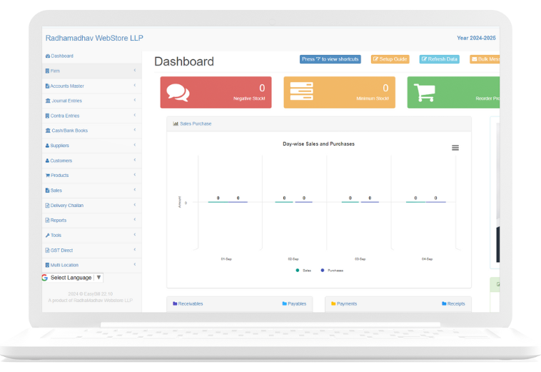Click the Receivables folder icon

175,303
